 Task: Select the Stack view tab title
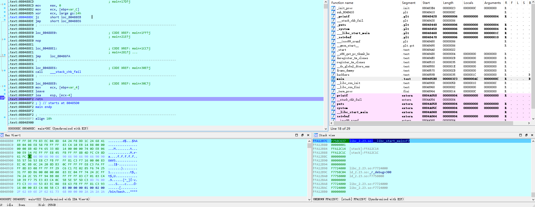[x=327, y=135]
